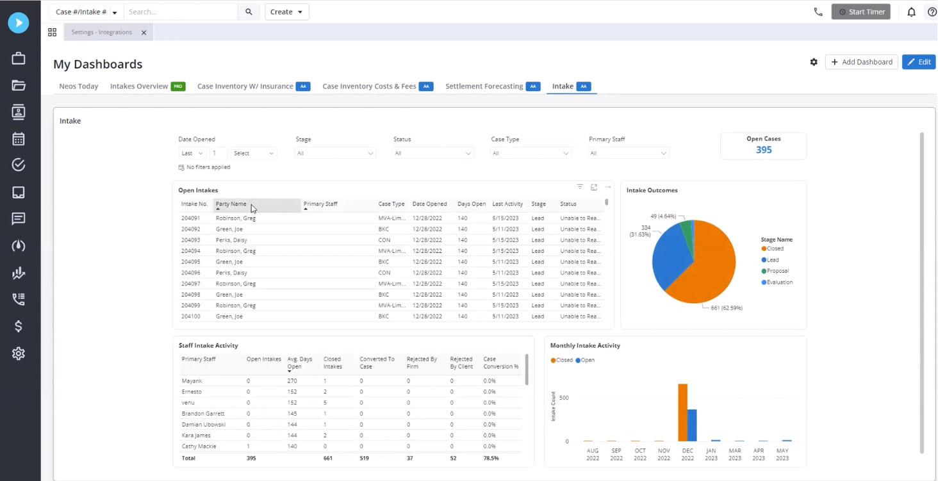Select staff row Brandon Garrett
The width and height of the screenshot is (938, 481).
click(351, 414)
